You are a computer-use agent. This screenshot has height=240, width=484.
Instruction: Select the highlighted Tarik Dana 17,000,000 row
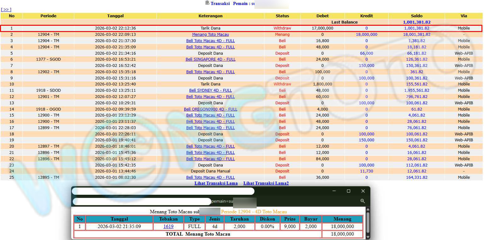[x=210, y=28]
